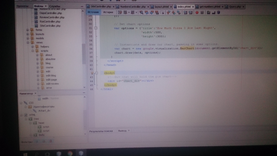Image resolution: width=277 pixels, height=156 pixels.
Task: Collapse the code fold at var options line
Action: tap(96, 28)
